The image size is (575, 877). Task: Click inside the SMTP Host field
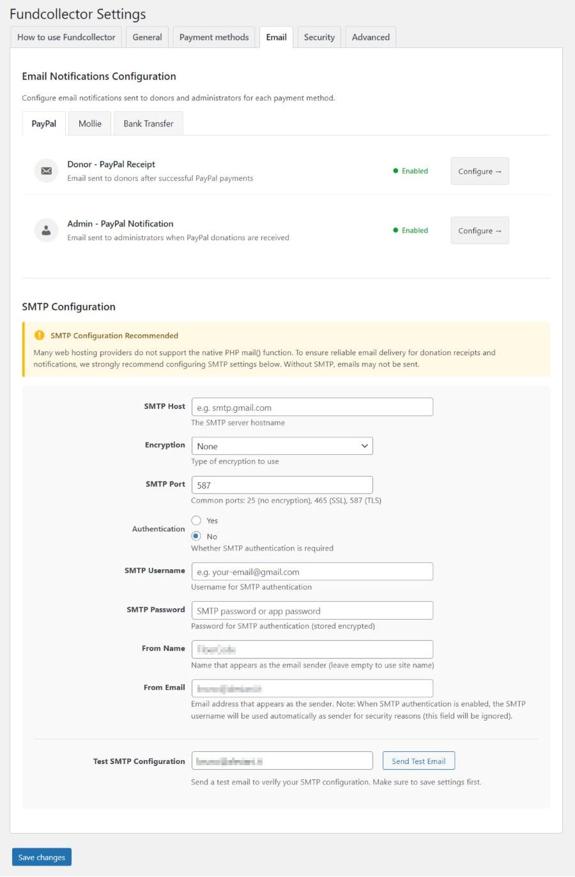312,406
